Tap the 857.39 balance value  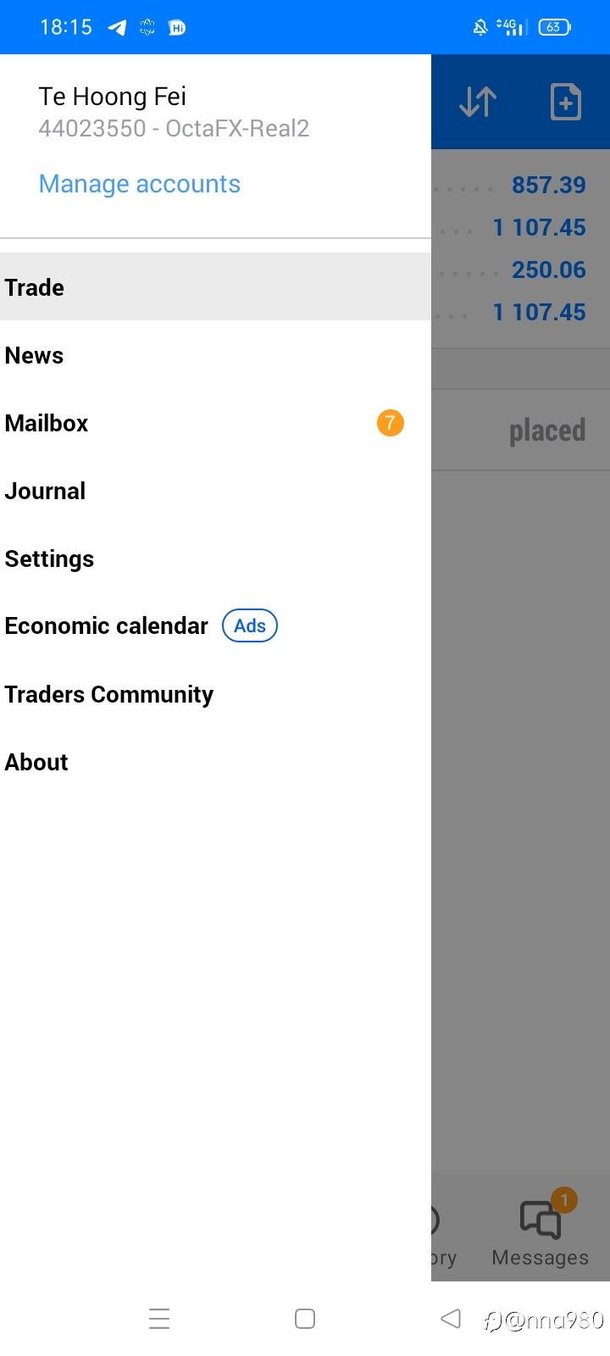[549, 185]
